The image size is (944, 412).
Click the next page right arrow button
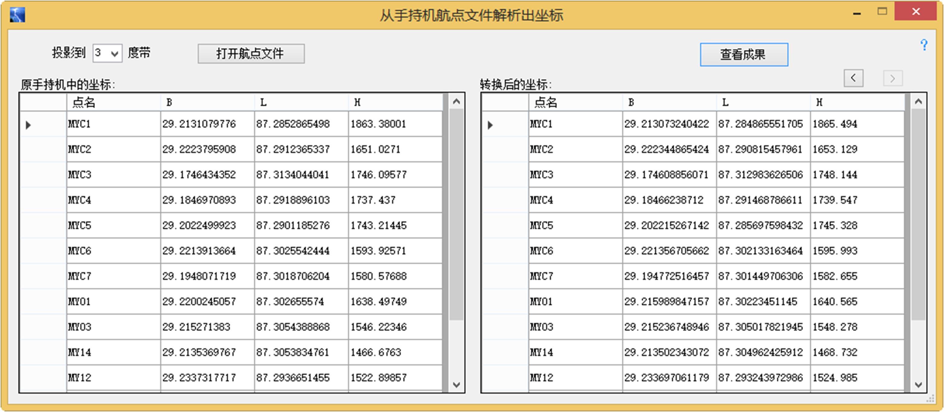(893, 78)
